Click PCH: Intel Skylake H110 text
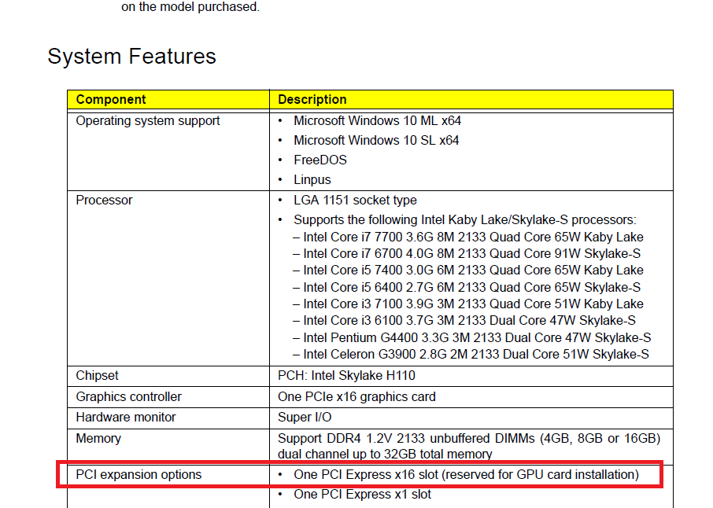Viewport: 713px width, 508px height. (x=346, y=376)
